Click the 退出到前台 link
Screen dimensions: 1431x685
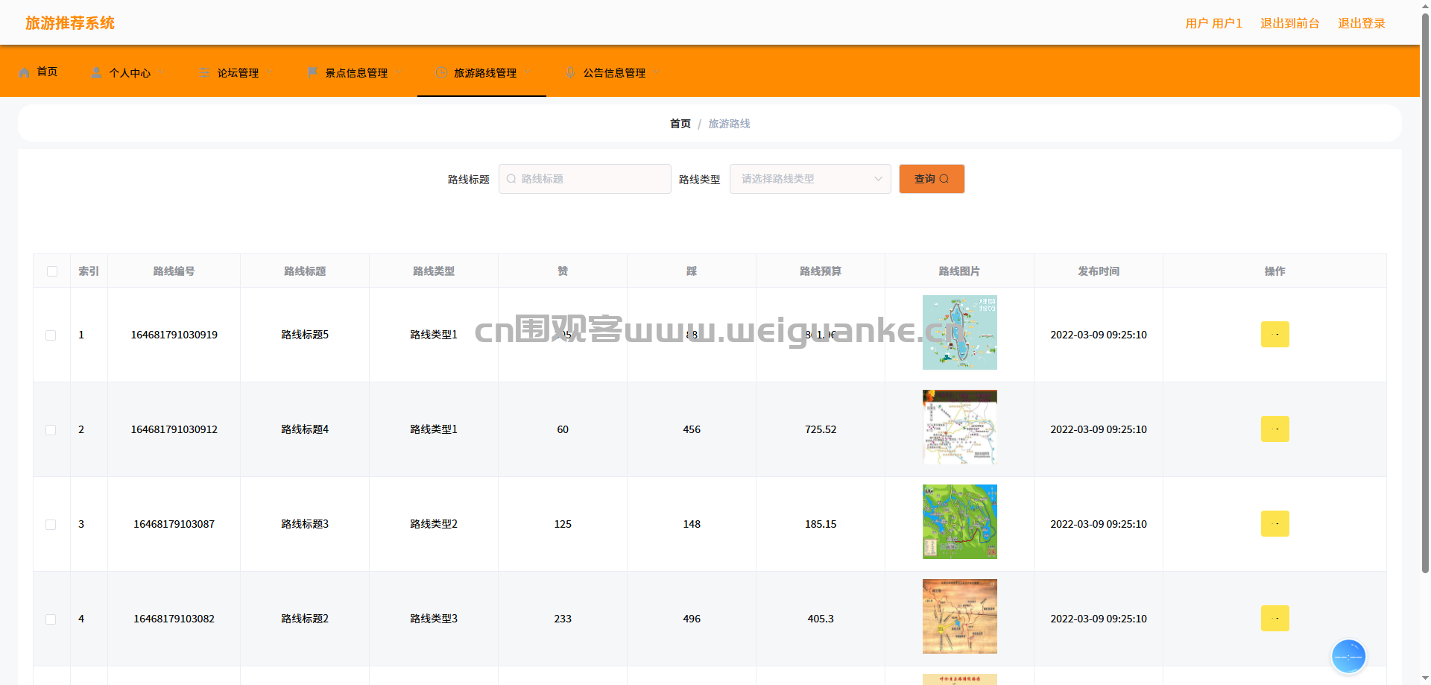point(1289,23)
